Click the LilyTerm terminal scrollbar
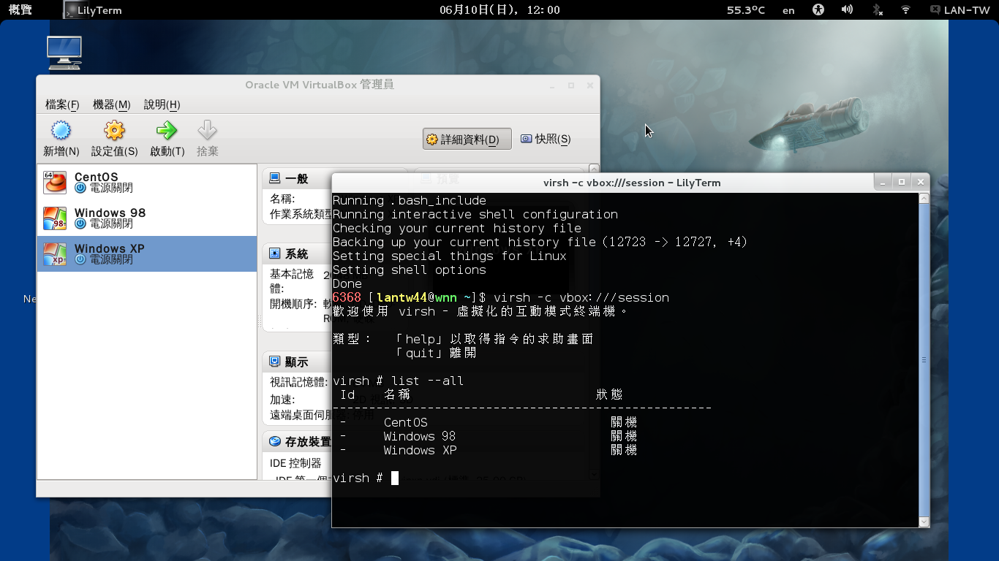 [x=924, y=358]
